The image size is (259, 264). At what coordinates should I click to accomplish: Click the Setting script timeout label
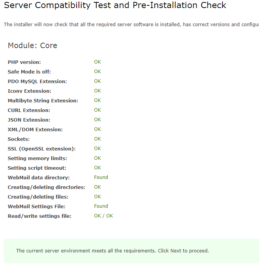[37, 168]
